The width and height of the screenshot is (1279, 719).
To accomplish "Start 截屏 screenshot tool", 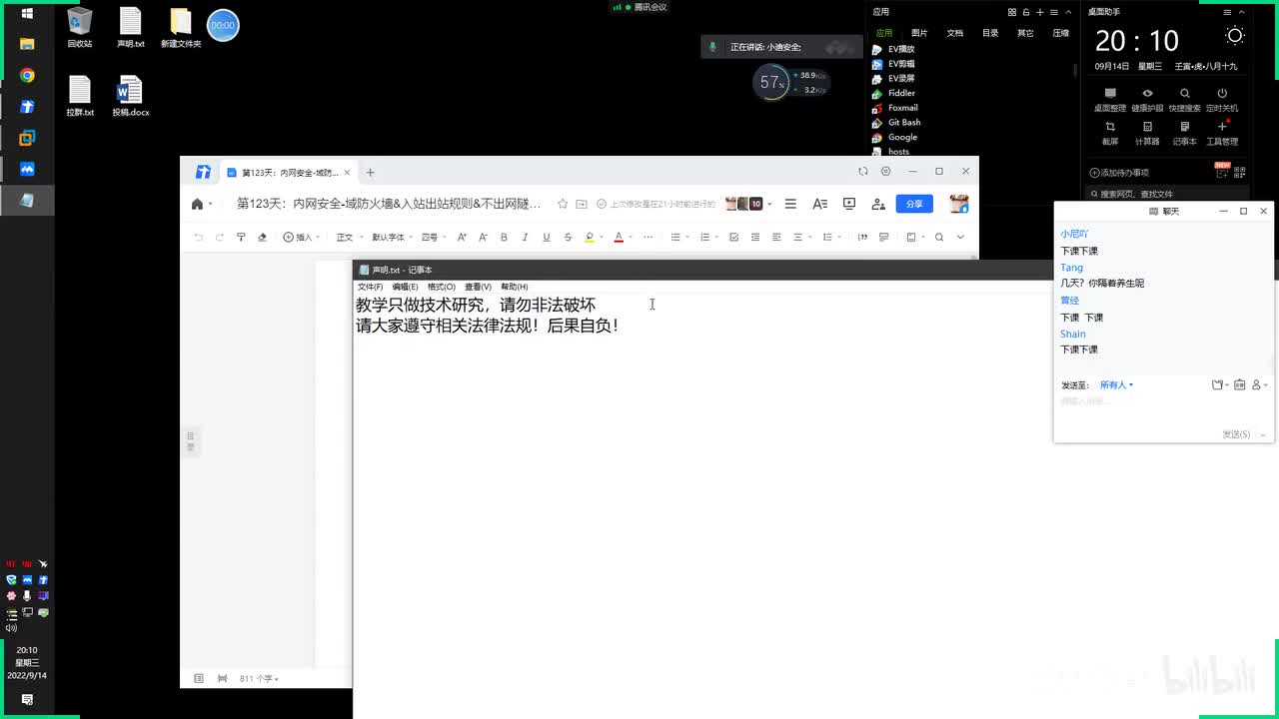I will 1109,134.
